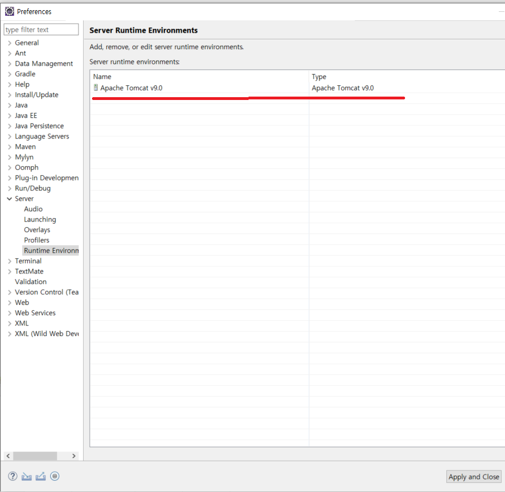
Task: Select Audio under Server
Action: [33, 209]
